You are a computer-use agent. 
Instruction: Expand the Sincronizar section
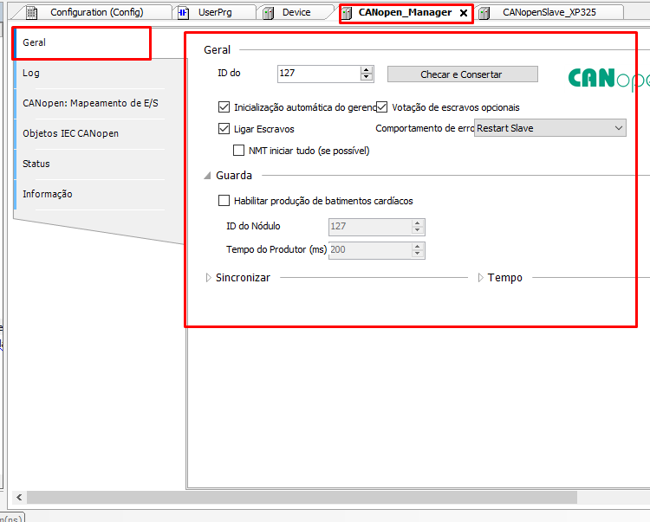point(208,278)
